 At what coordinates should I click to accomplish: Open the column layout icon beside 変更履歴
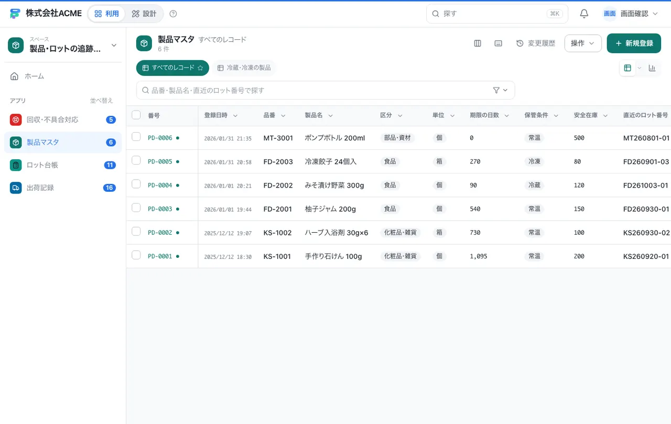click(478, 44)
